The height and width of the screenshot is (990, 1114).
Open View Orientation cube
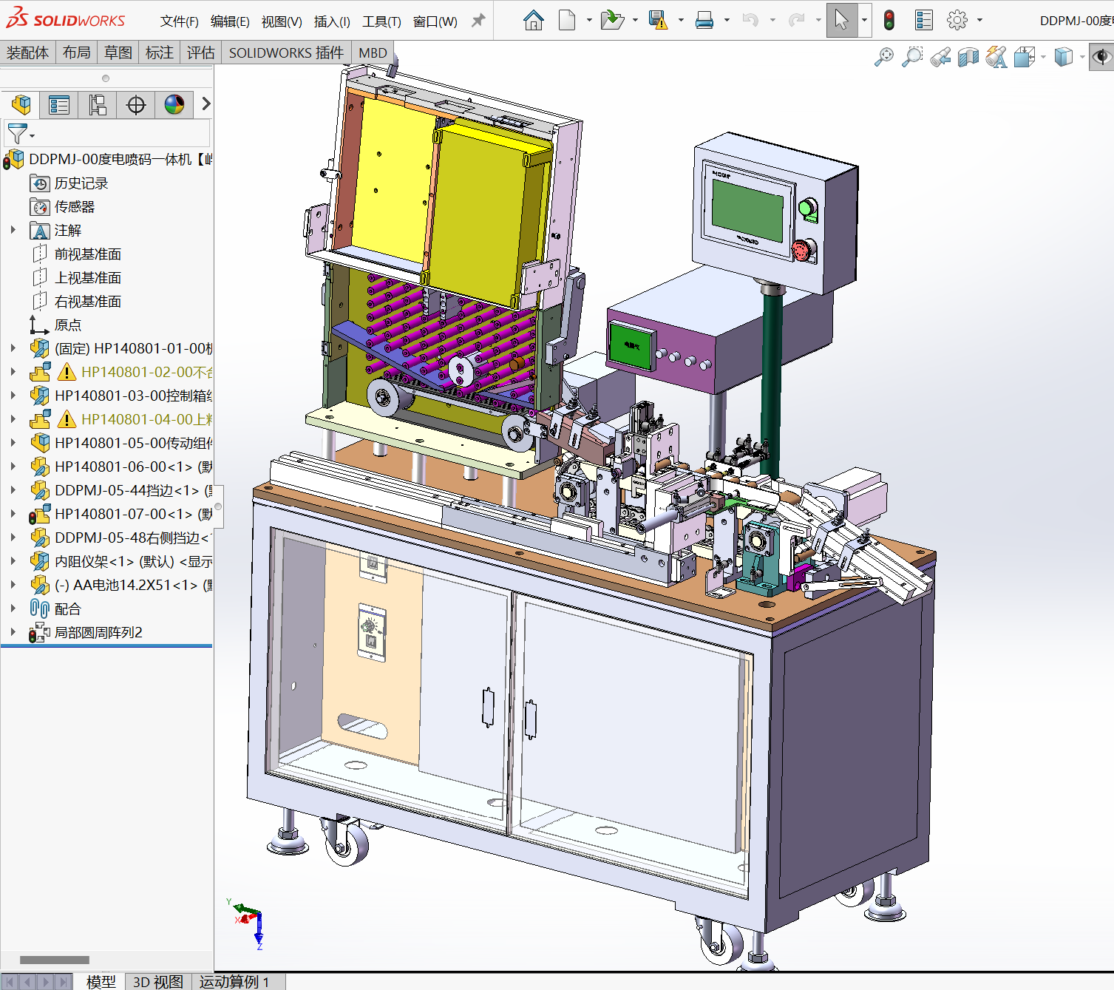click(x=1025, y=57)
